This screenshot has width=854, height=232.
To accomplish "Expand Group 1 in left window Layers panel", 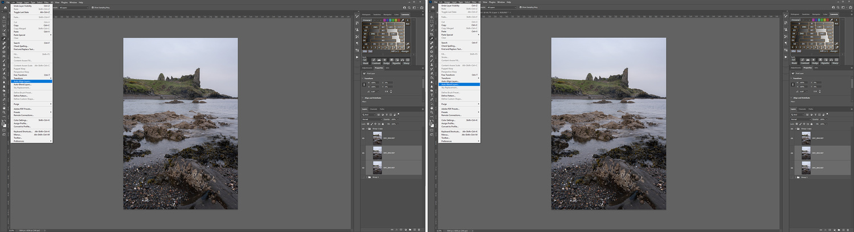I will pos(367,177).
